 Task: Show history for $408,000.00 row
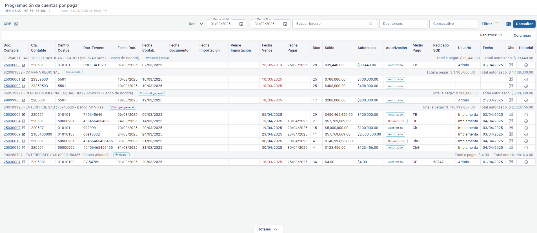click(526, 86)
